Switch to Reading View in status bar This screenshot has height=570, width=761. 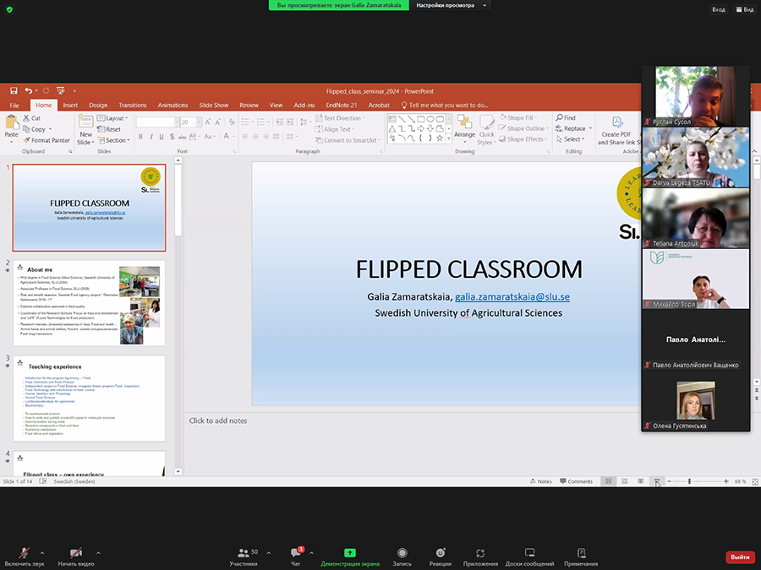(641, 481)
